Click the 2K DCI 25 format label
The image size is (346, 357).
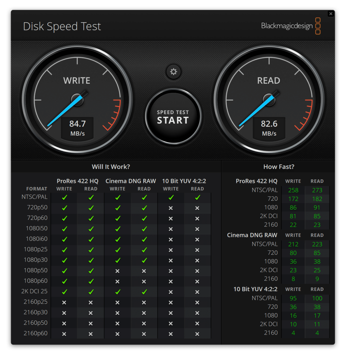[x=34, y=291]
